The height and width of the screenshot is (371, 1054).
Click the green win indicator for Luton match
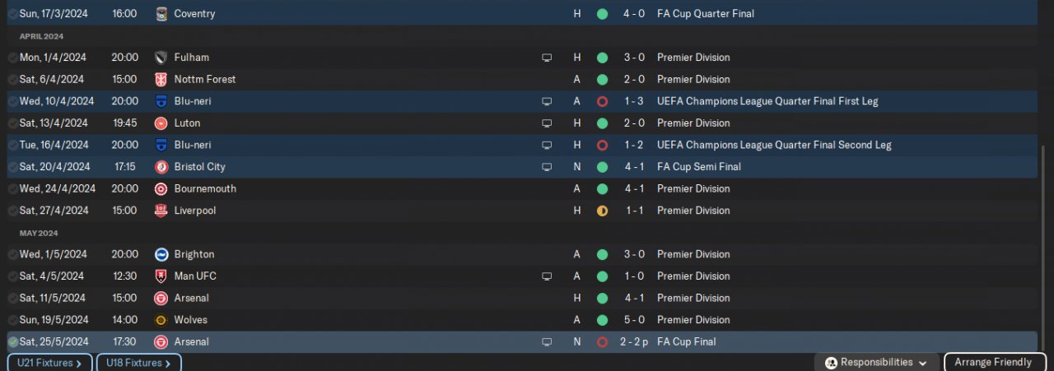[602, 123]
